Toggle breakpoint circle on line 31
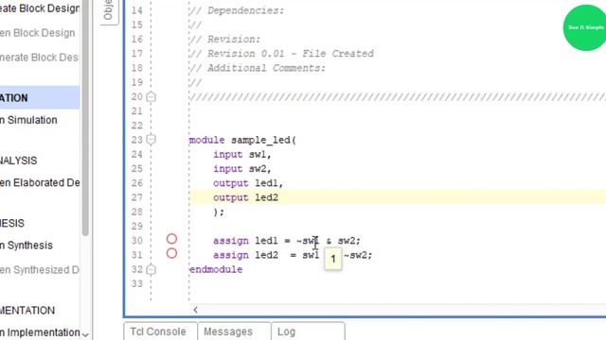The width and height of the screenshot is (606, 340). pyautogui.click(x=171, y=253)
